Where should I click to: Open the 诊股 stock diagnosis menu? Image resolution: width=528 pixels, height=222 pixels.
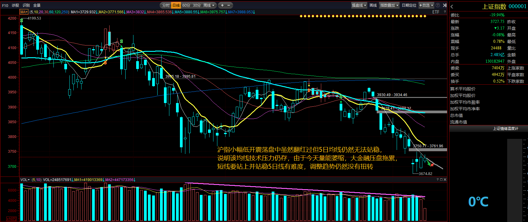coord(15,5)
